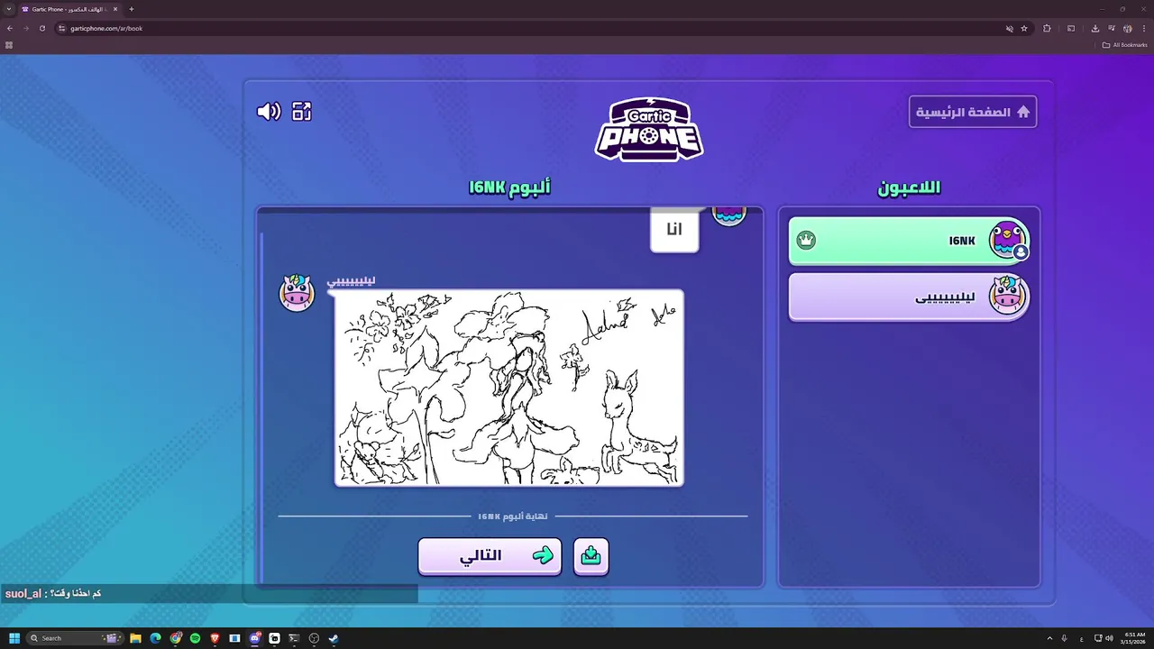Open File Explorer from the taskbar
Image resolution: width=1154 pixels, height=649 pixels.
point(135,638)
